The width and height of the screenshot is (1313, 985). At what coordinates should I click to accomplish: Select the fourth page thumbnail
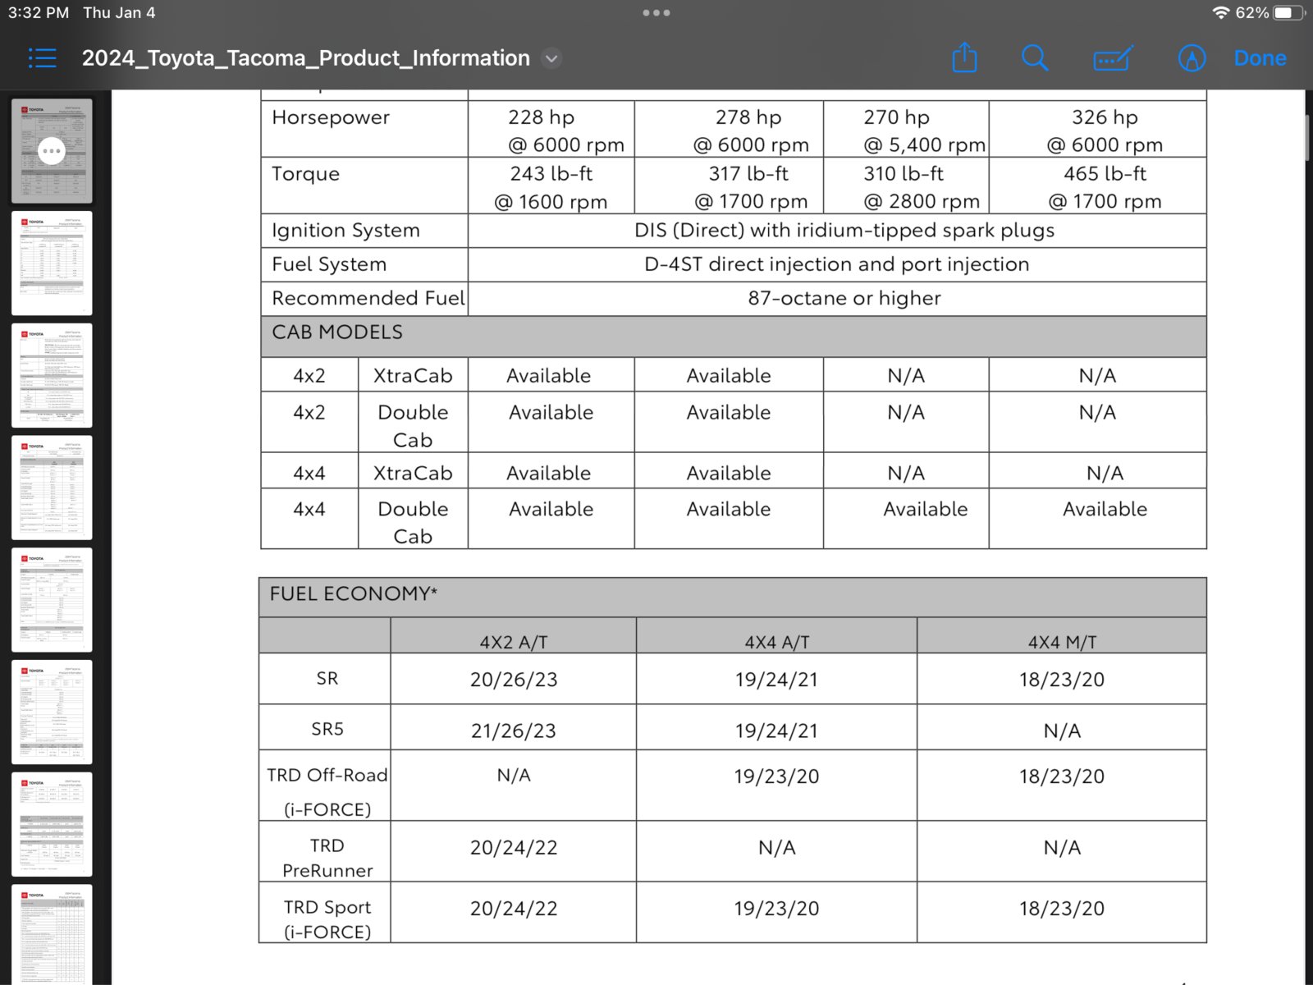(x=52, y=488)
